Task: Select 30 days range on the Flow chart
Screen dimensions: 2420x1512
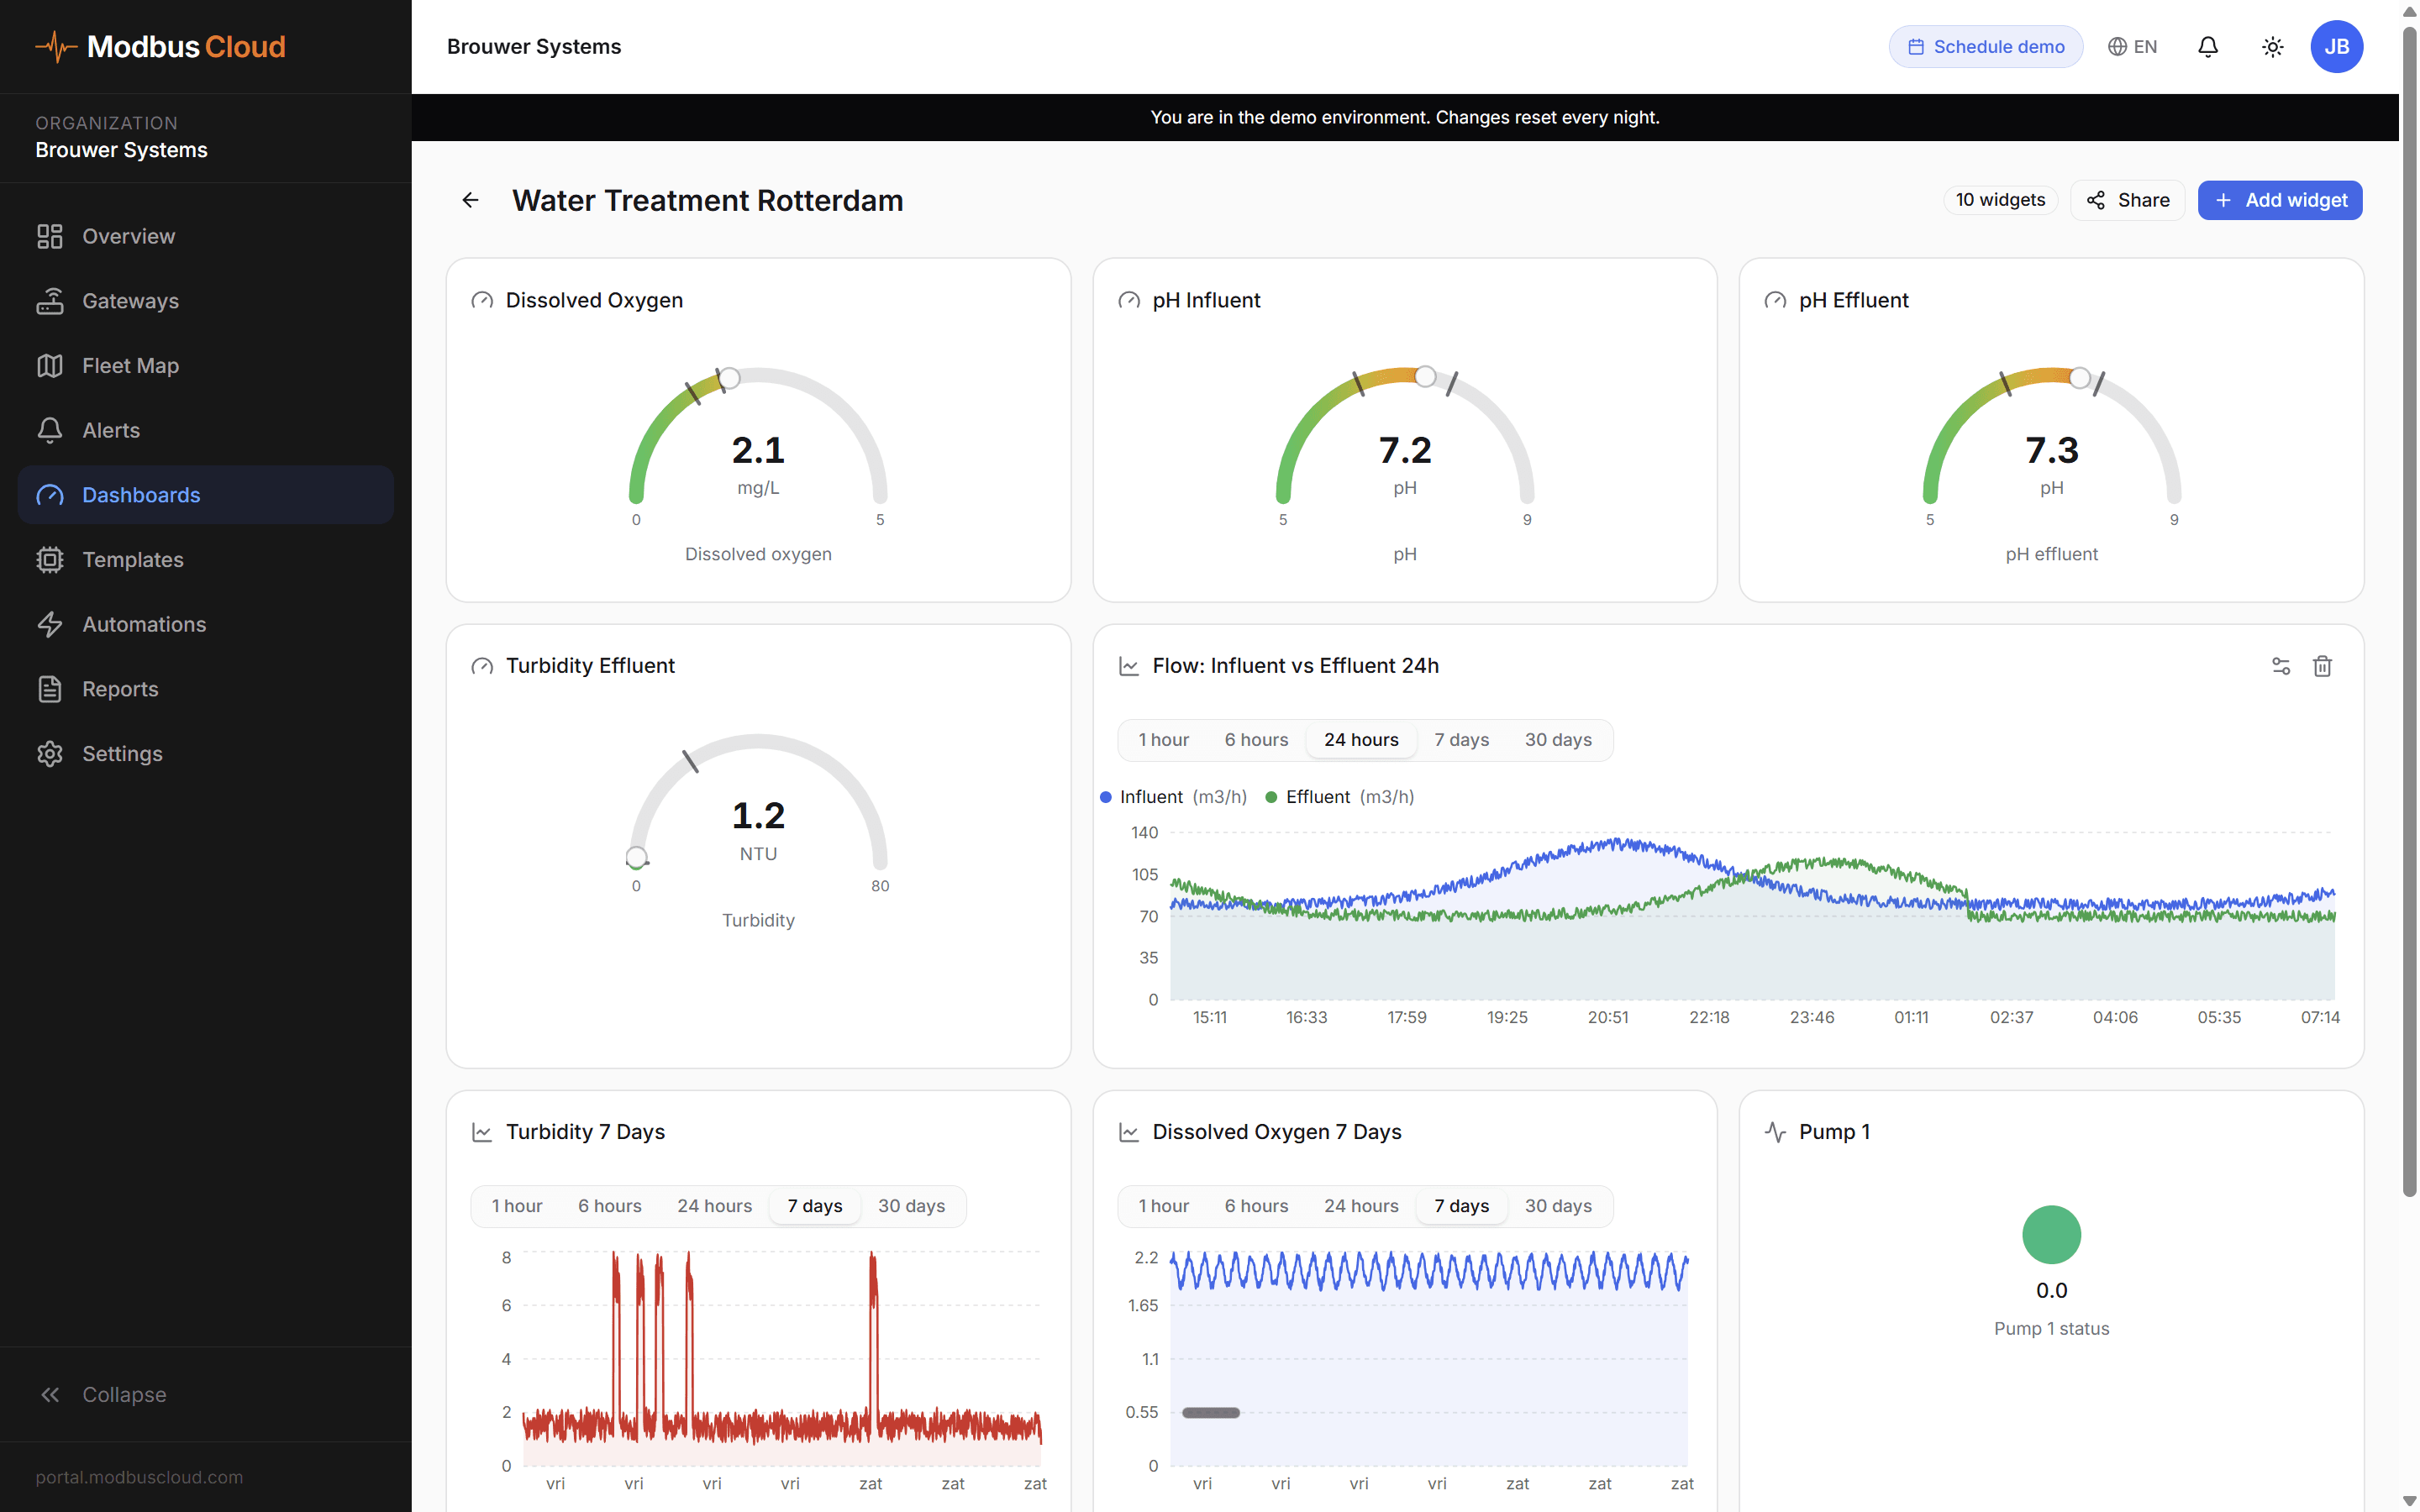Action: tap(1558, 739)
